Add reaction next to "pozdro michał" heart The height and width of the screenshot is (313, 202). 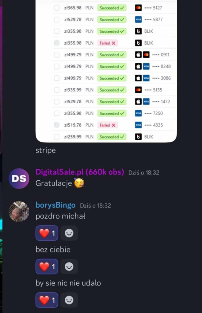(69, 233)
